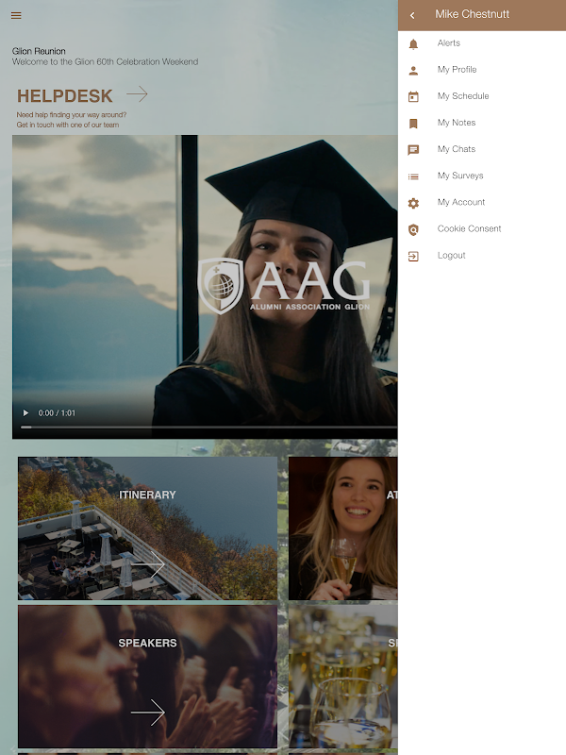Click the arrow on the Speakers tile
The image size is (566, 755).
[x=148, y=713]
